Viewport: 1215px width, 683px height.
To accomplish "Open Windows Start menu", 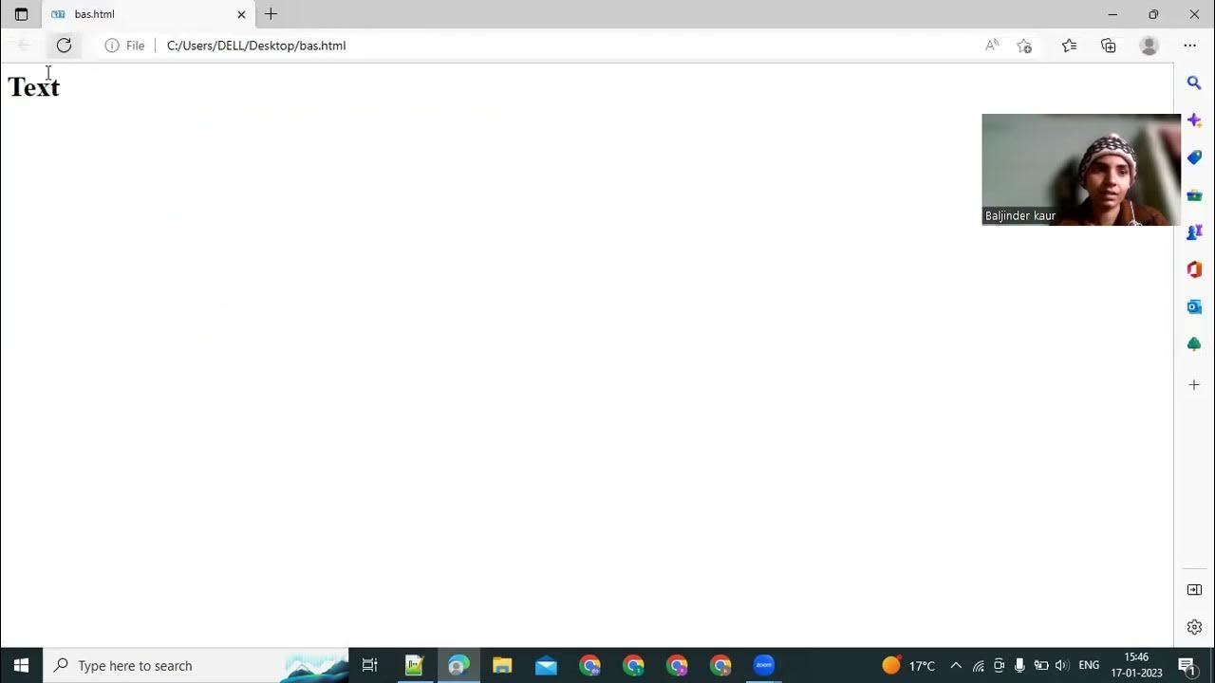I will click(x=22, y=665).
